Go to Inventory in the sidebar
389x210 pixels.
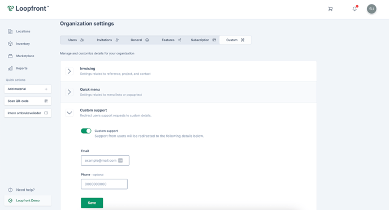pos(23,44)
